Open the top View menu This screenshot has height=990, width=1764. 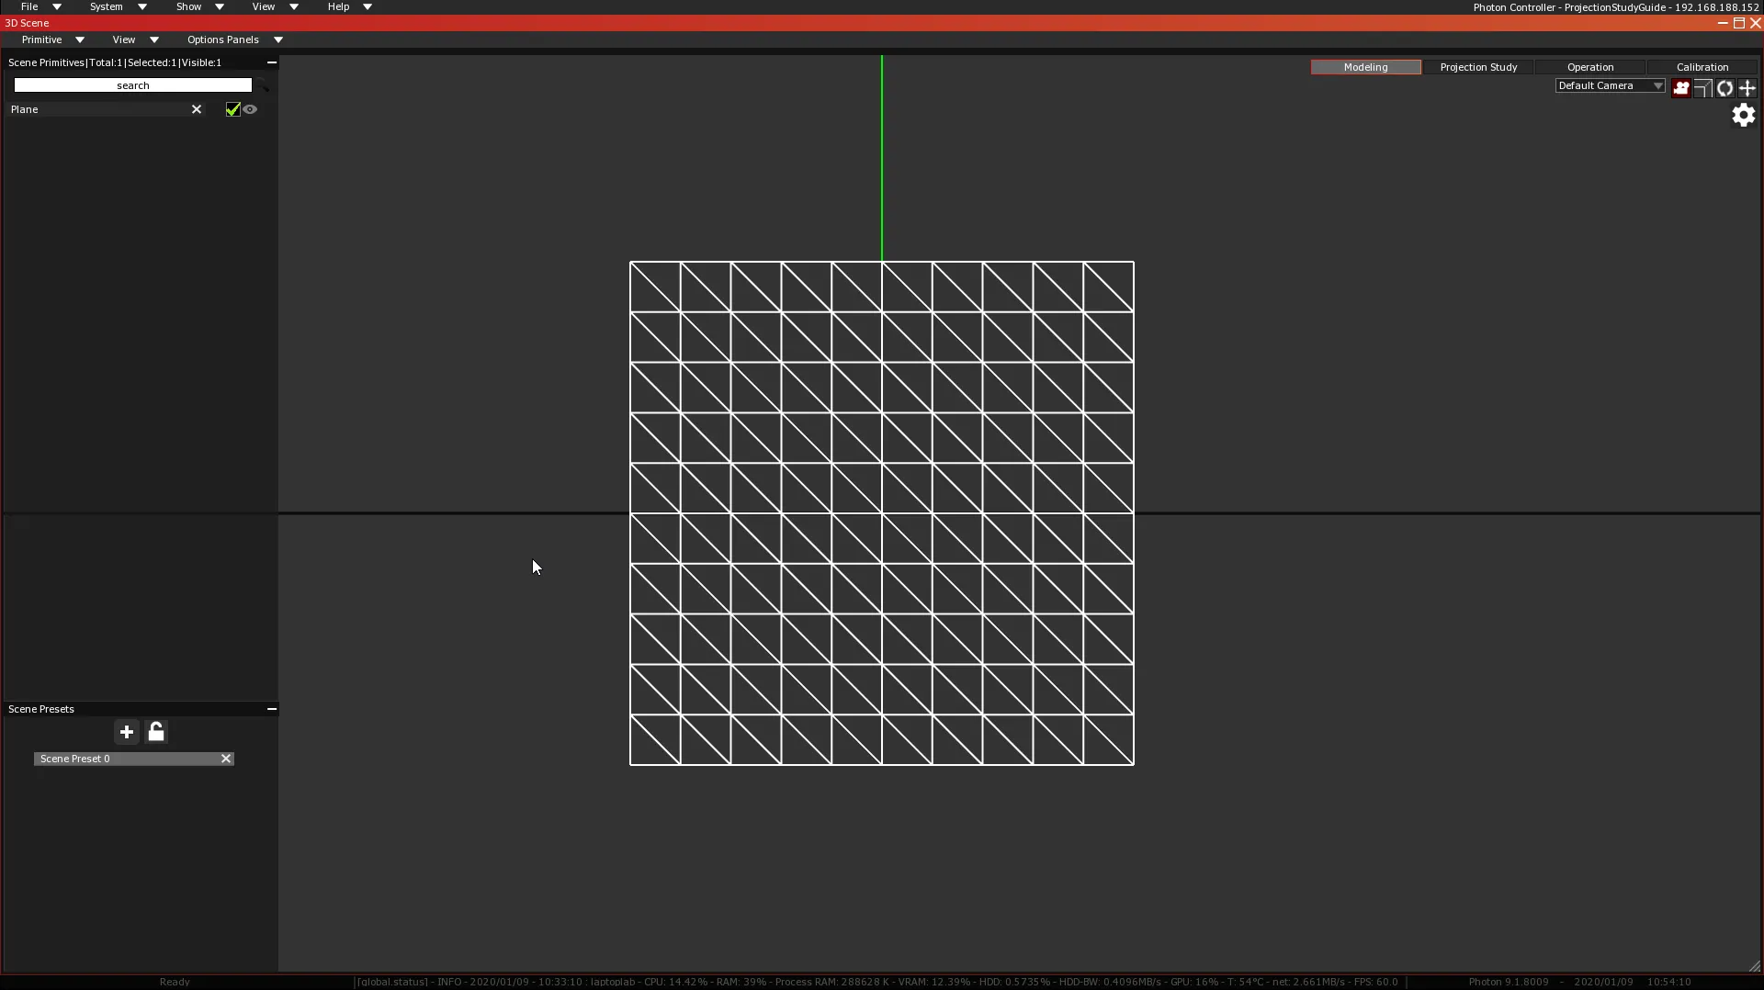[x=275, y=6]
